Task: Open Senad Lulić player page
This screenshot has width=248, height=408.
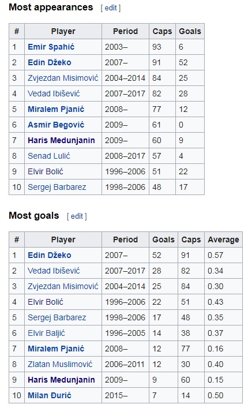Action: tap(49, 156)
